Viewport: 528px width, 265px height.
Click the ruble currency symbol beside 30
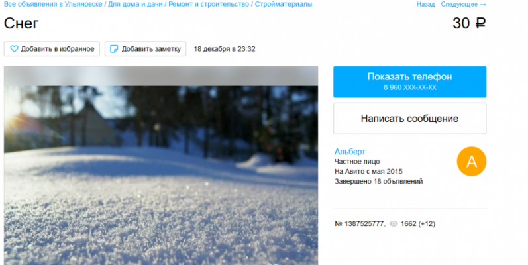tap(480, 24)
